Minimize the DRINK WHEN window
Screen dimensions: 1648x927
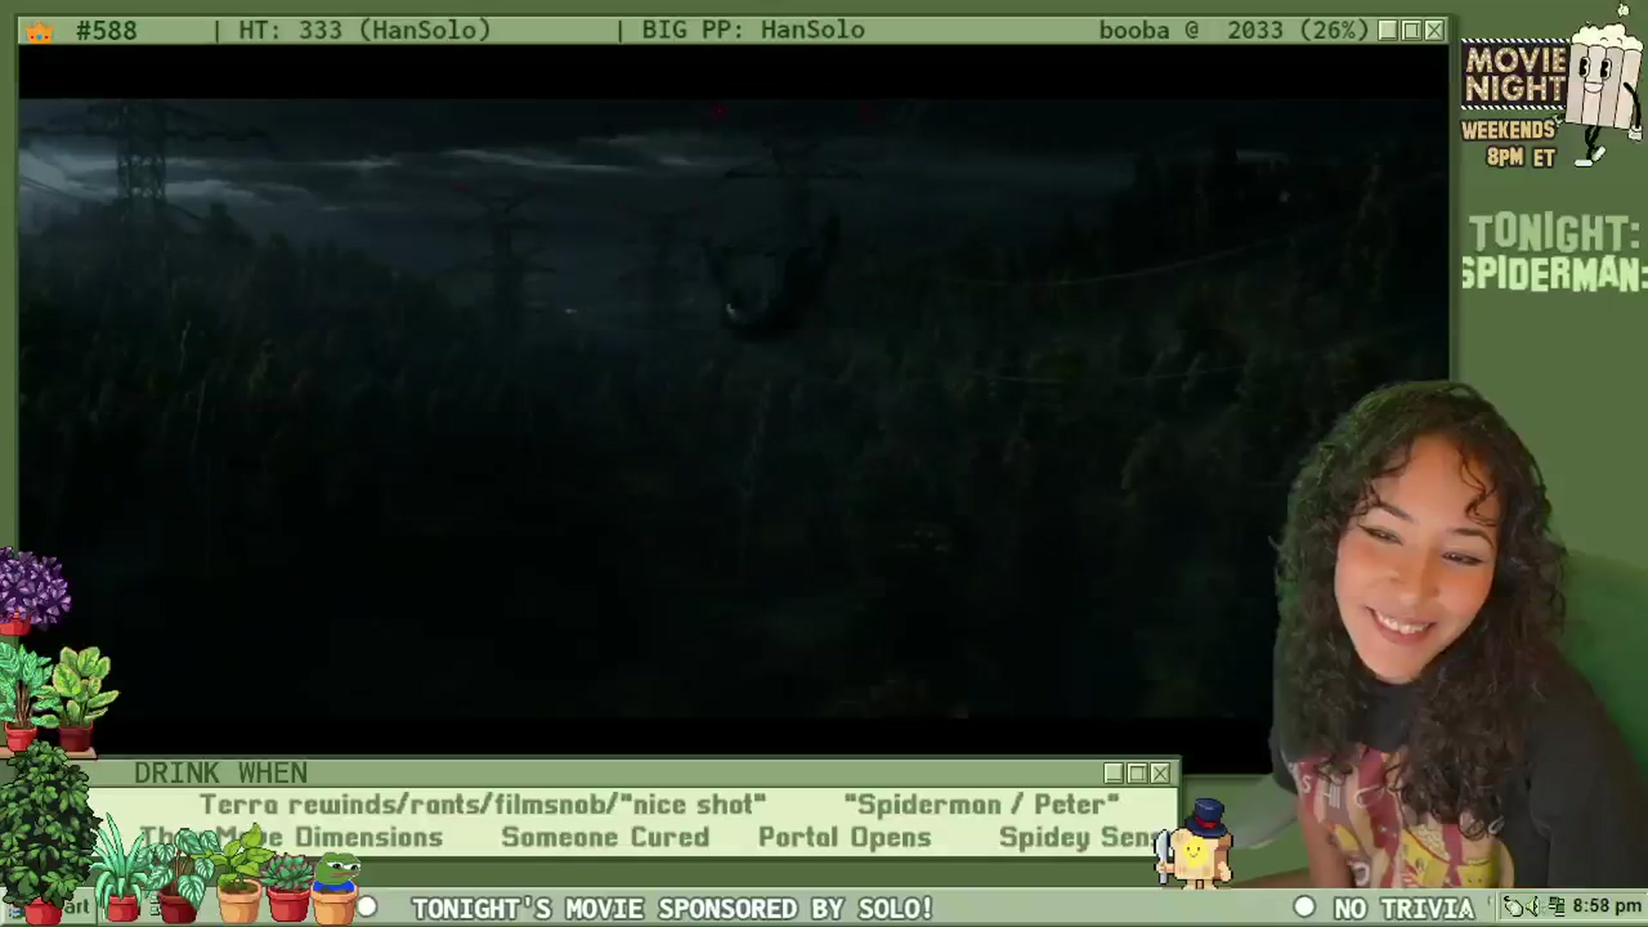(1114, 773)
